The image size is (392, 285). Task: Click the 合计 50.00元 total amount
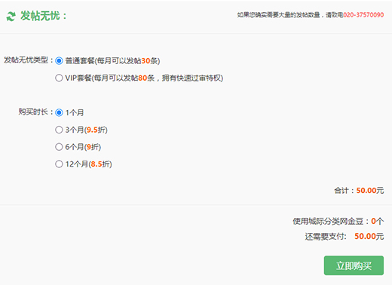[x=359, y=191]
